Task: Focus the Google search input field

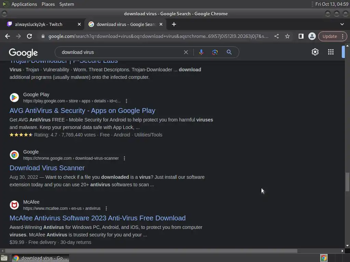Action: click(x=121, y=52)
